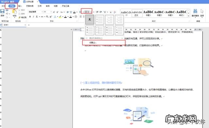209x128 pixels.
Task: Apply the 正文 style
Action: click(137, 13)
